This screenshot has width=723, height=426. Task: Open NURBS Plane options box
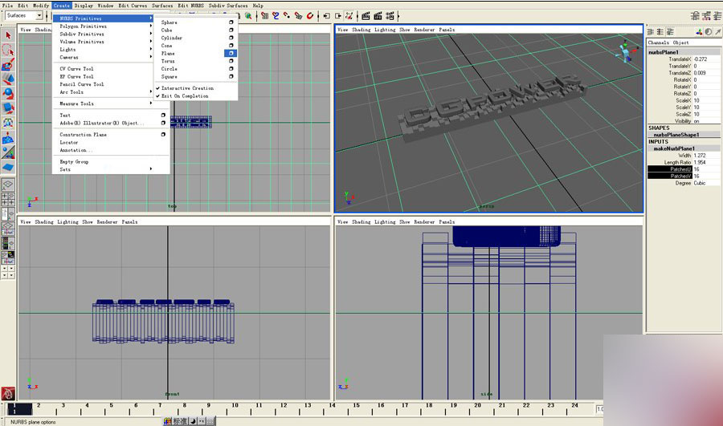click(x=231, y=54)
